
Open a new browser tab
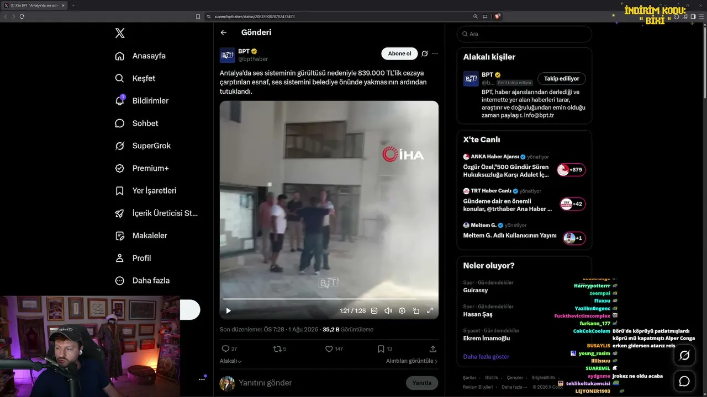pos(73,6)
